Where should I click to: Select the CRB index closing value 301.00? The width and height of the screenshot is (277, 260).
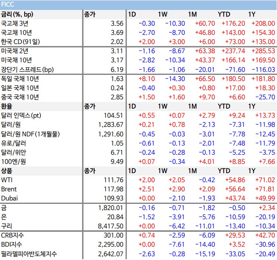[113, 236]
